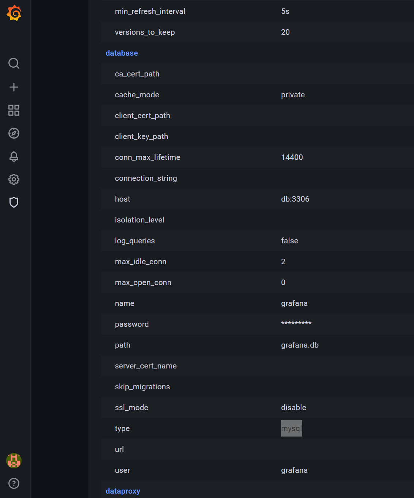
Task: Click the host row label
Action: coord(123,199)
